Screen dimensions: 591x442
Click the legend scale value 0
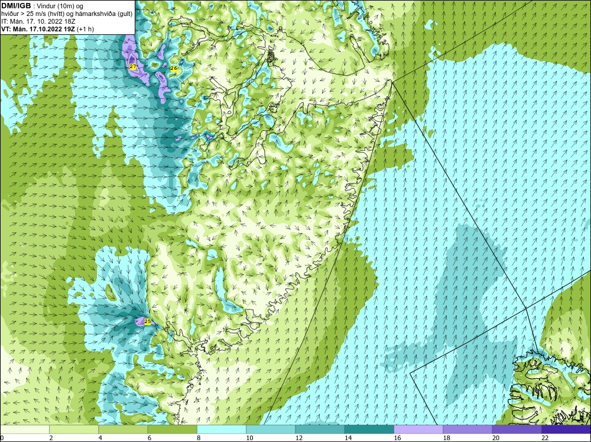pyautogui.click(x=2, y=438)
